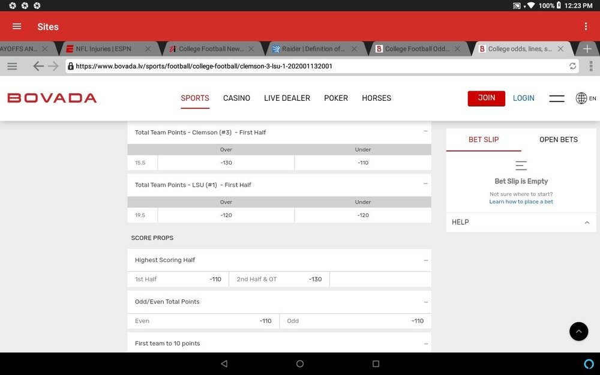Viewport: 600px width, 375px height.
Task: Open a new browser tab
Action: (x=587, y=49)
